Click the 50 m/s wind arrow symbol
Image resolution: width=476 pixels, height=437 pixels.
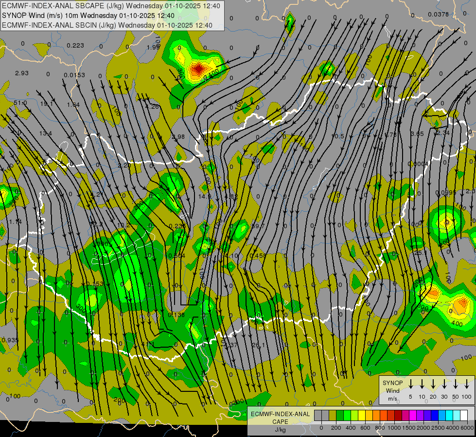[x=456, y=384]
